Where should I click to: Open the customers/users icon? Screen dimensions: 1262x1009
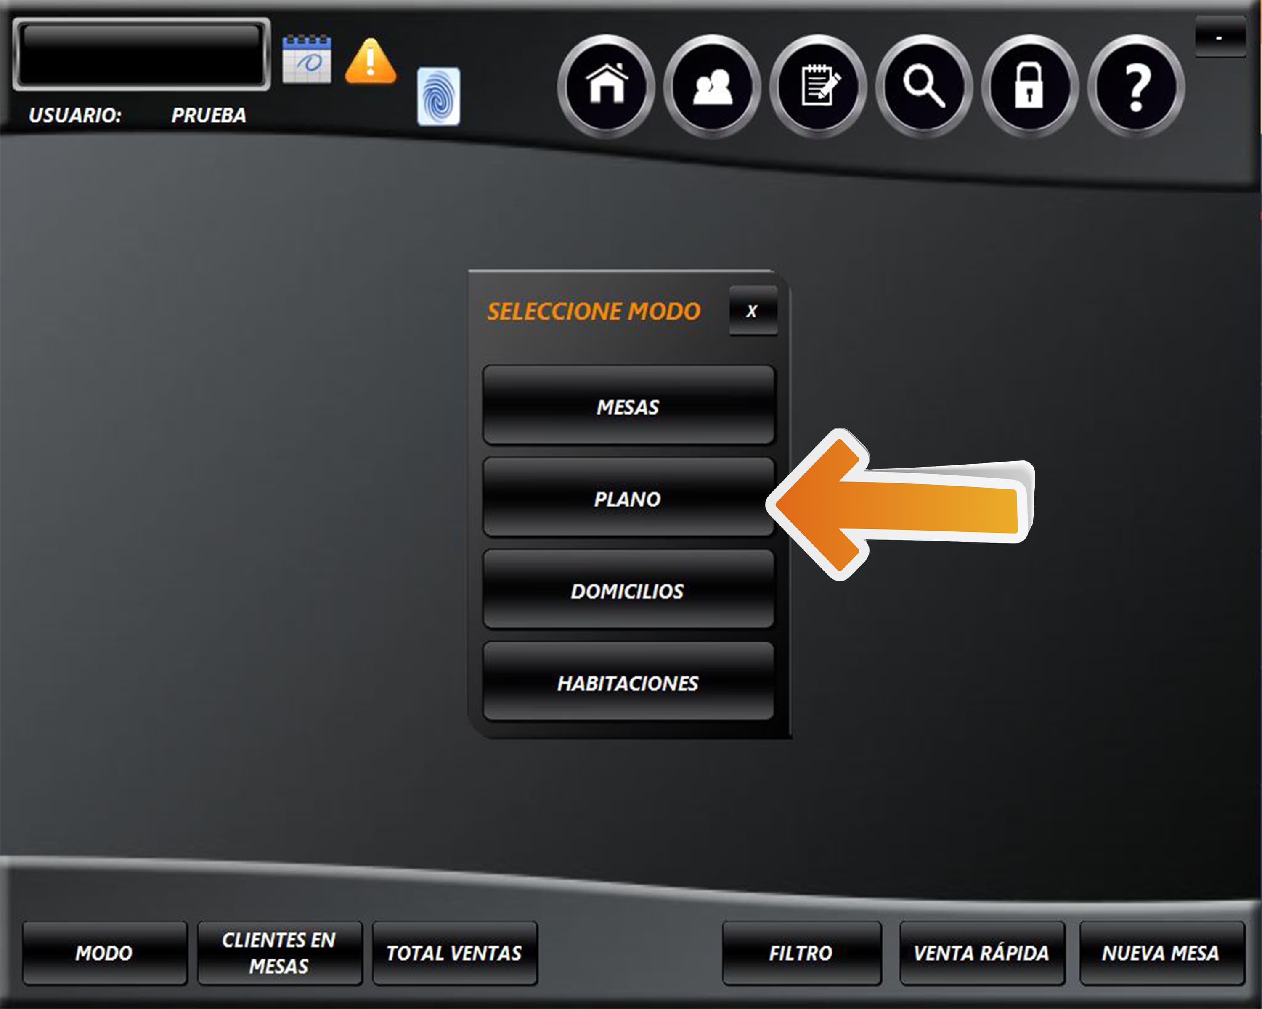tap(712, 86)
